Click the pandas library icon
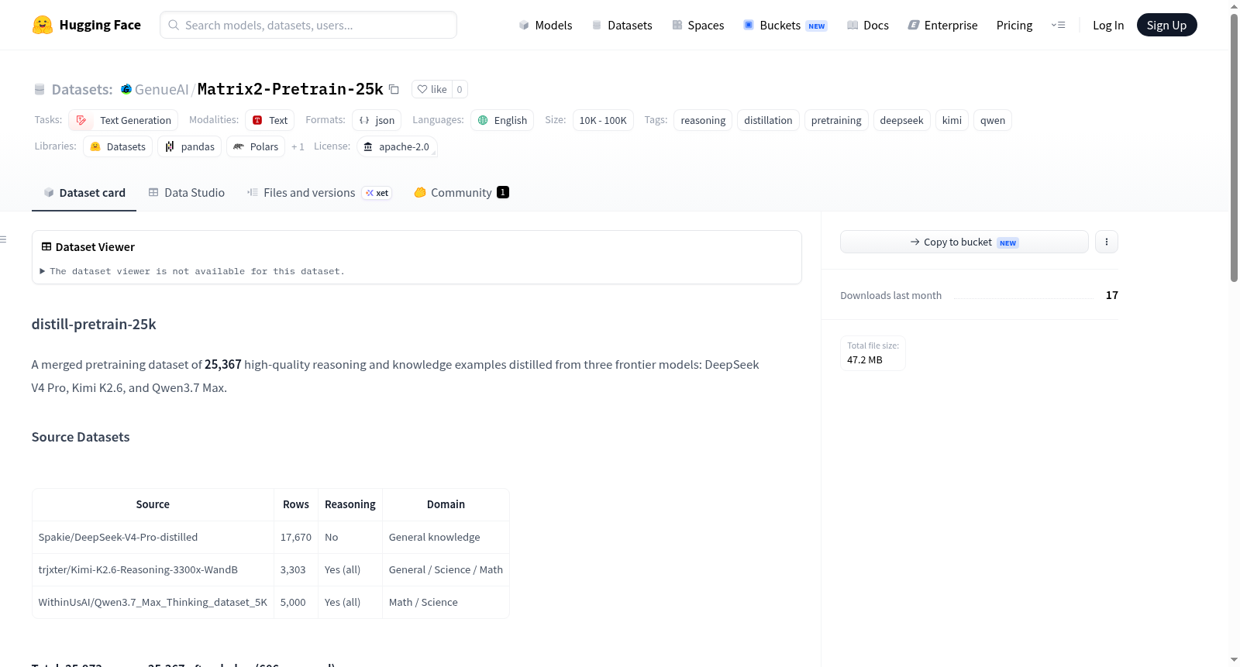1240x667 pixels. pos(170,146)
